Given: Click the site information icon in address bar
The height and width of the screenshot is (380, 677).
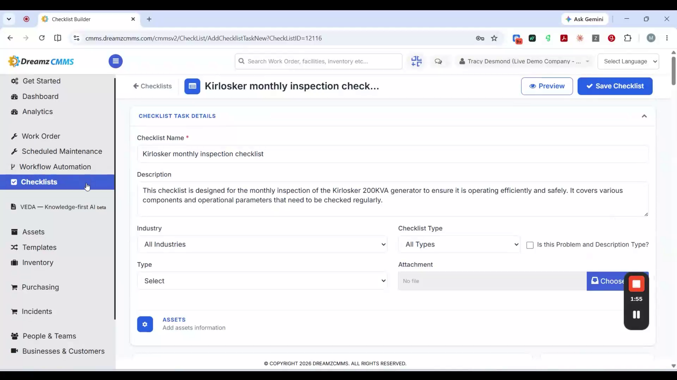Looking at the screenshot, I should click(76, 38).
